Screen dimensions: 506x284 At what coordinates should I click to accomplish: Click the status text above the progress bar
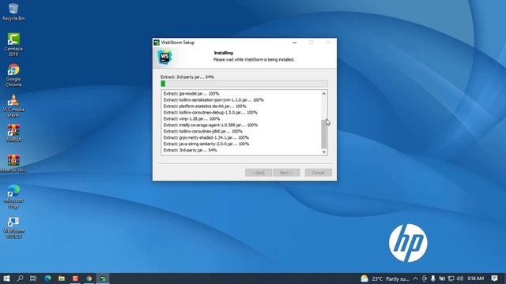pyautogui.click(x=187, y=77)
